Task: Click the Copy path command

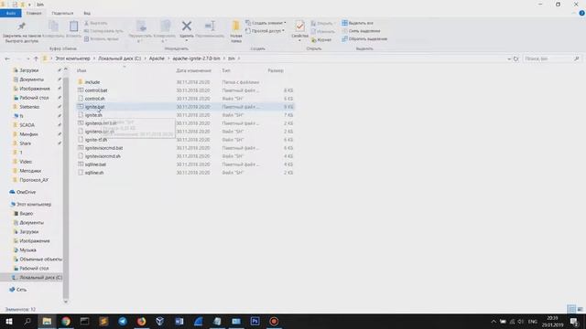Action: click(103, 31)
